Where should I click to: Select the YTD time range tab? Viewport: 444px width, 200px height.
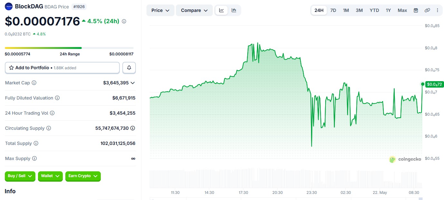[x=374, y=10]
